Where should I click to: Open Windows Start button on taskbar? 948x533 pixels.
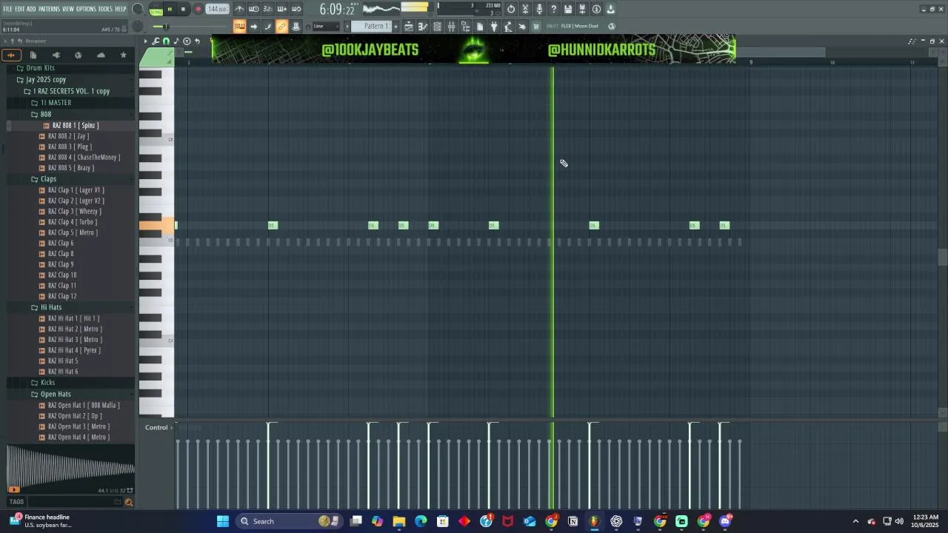[222, 521]
